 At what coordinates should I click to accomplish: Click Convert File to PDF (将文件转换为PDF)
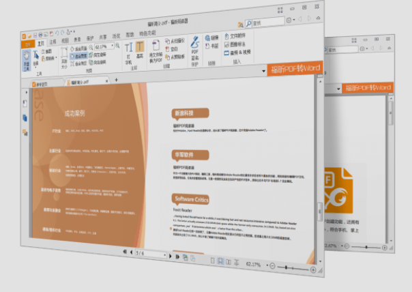[156, 52]
